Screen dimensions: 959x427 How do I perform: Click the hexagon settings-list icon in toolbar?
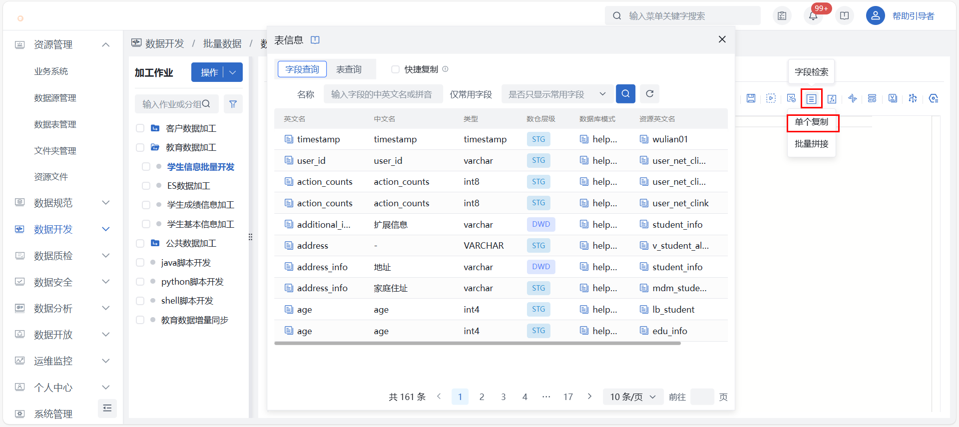click(933, 98)
